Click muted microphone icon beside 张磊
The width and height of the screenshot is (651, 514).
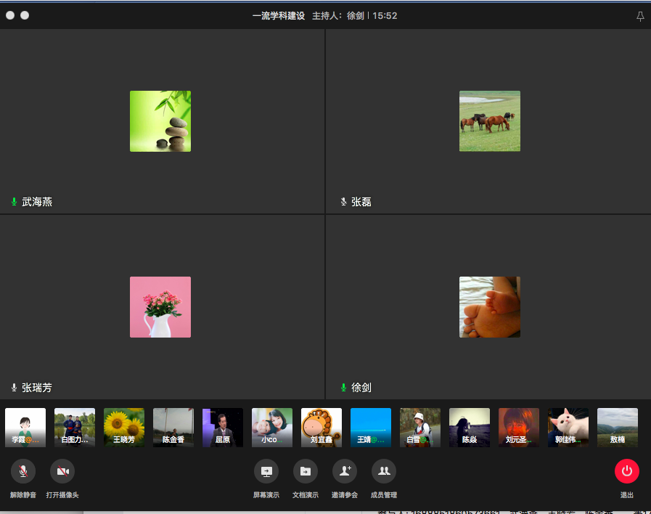[x=343, y=202]
